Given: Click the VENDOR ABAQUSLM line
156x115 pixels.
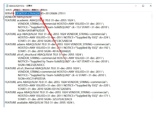Looking at the screenshot, I should pyautogui.click(x=18, y=17).
